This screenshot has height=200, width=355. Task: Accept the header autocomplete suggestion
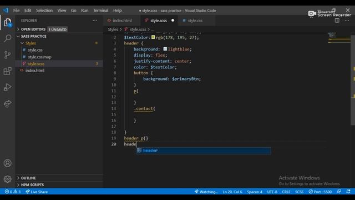203,151
